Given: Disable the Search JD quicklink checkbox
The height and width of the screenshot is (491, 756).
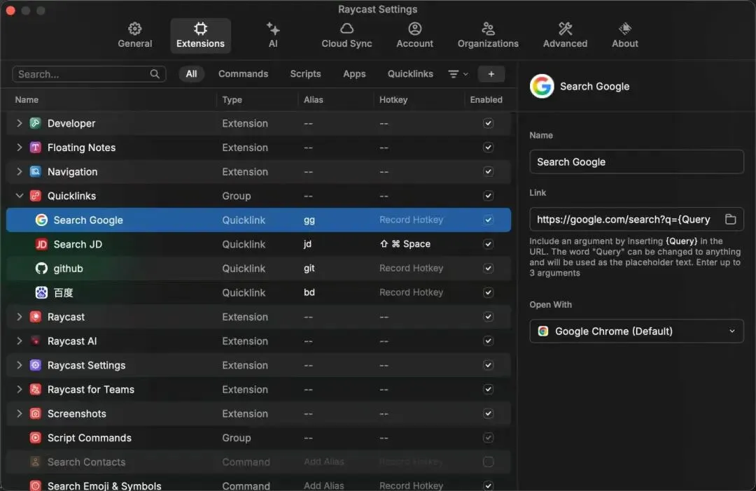Looking at the screenshot, I should coord(488,244).
